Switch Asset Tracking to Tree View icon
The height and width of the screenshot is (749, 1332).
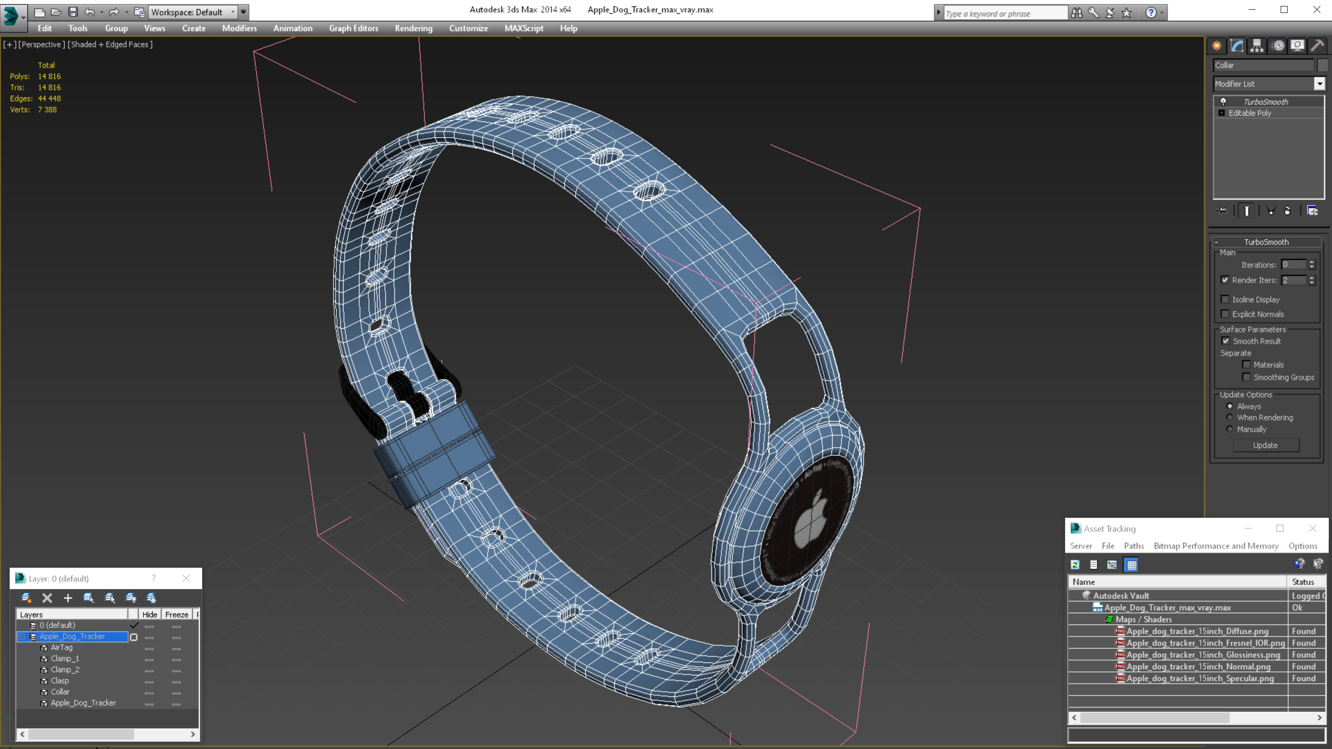(1112, 565)
